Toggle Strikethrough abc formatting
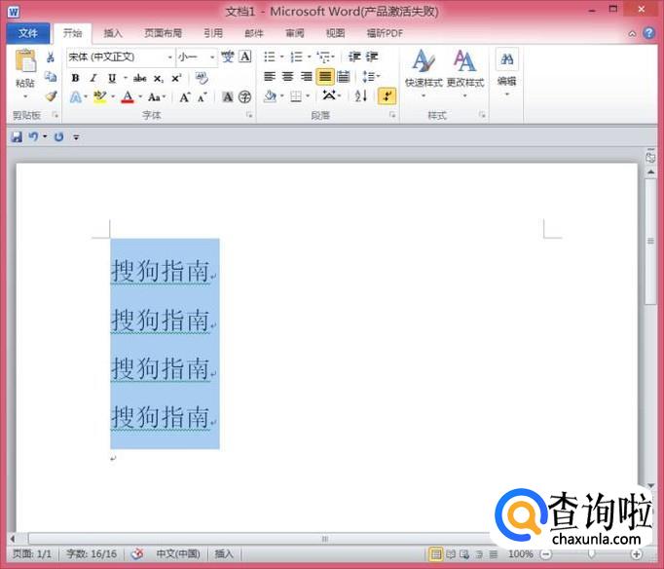Viewport: 664px width, 569px height. point(140,78)
